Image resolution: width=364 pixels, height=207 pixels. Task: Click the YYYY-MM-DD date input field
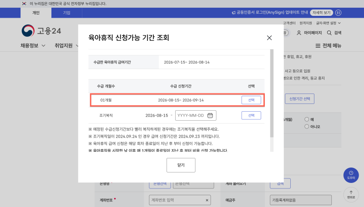coord(196,115)
